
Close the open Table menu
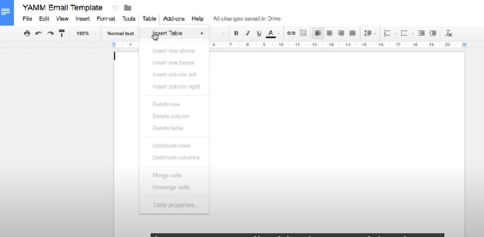coord(149,19)
